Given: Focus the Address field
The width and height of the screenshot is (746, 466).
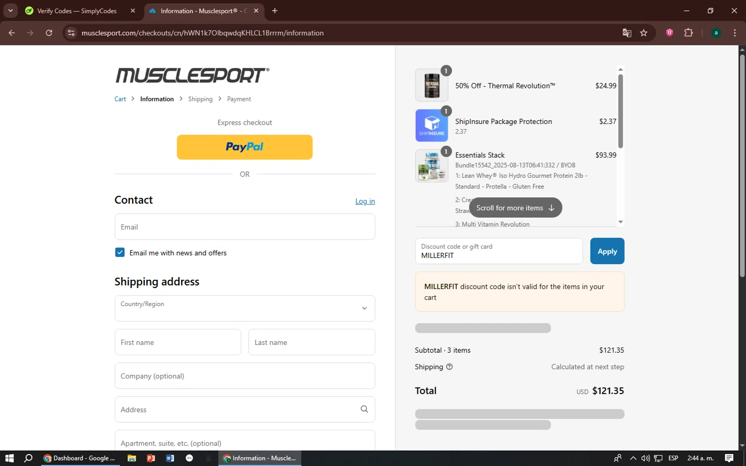Looking at the screenshot, I should point(245,409).
